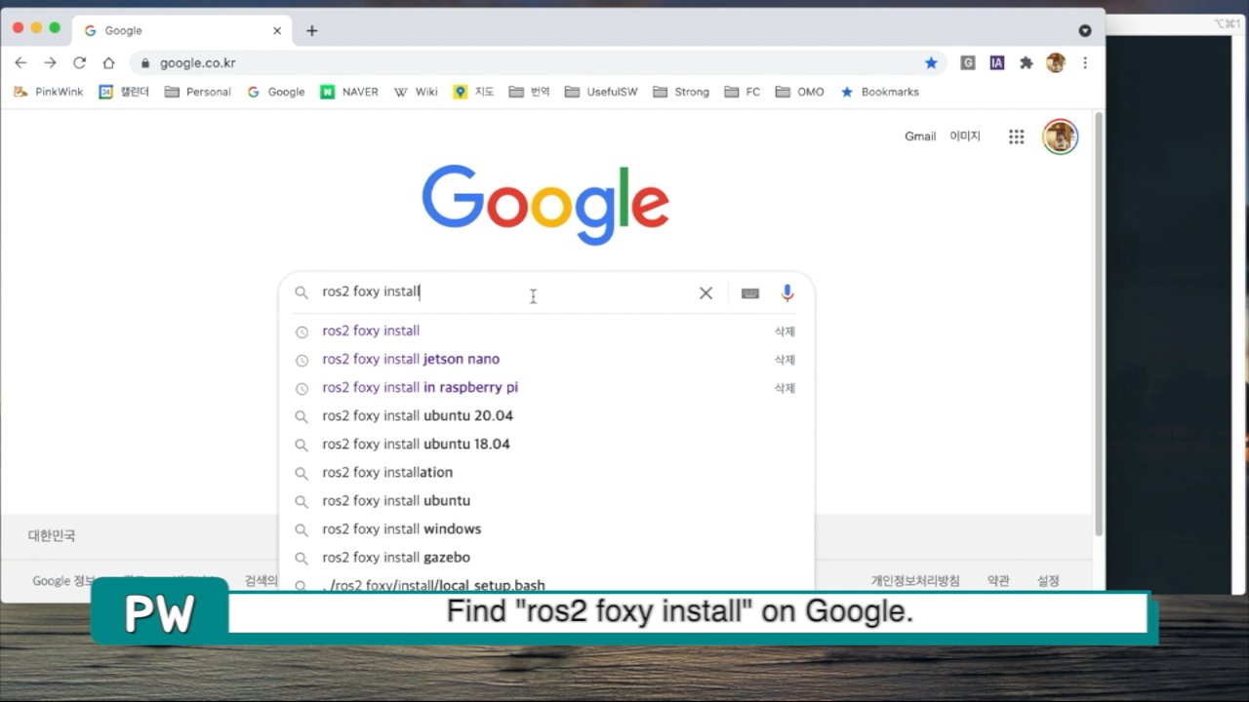Open Chrome profile avatar in toolbar
Viewport: 1249px width, 702px height.
[1055, 62]
